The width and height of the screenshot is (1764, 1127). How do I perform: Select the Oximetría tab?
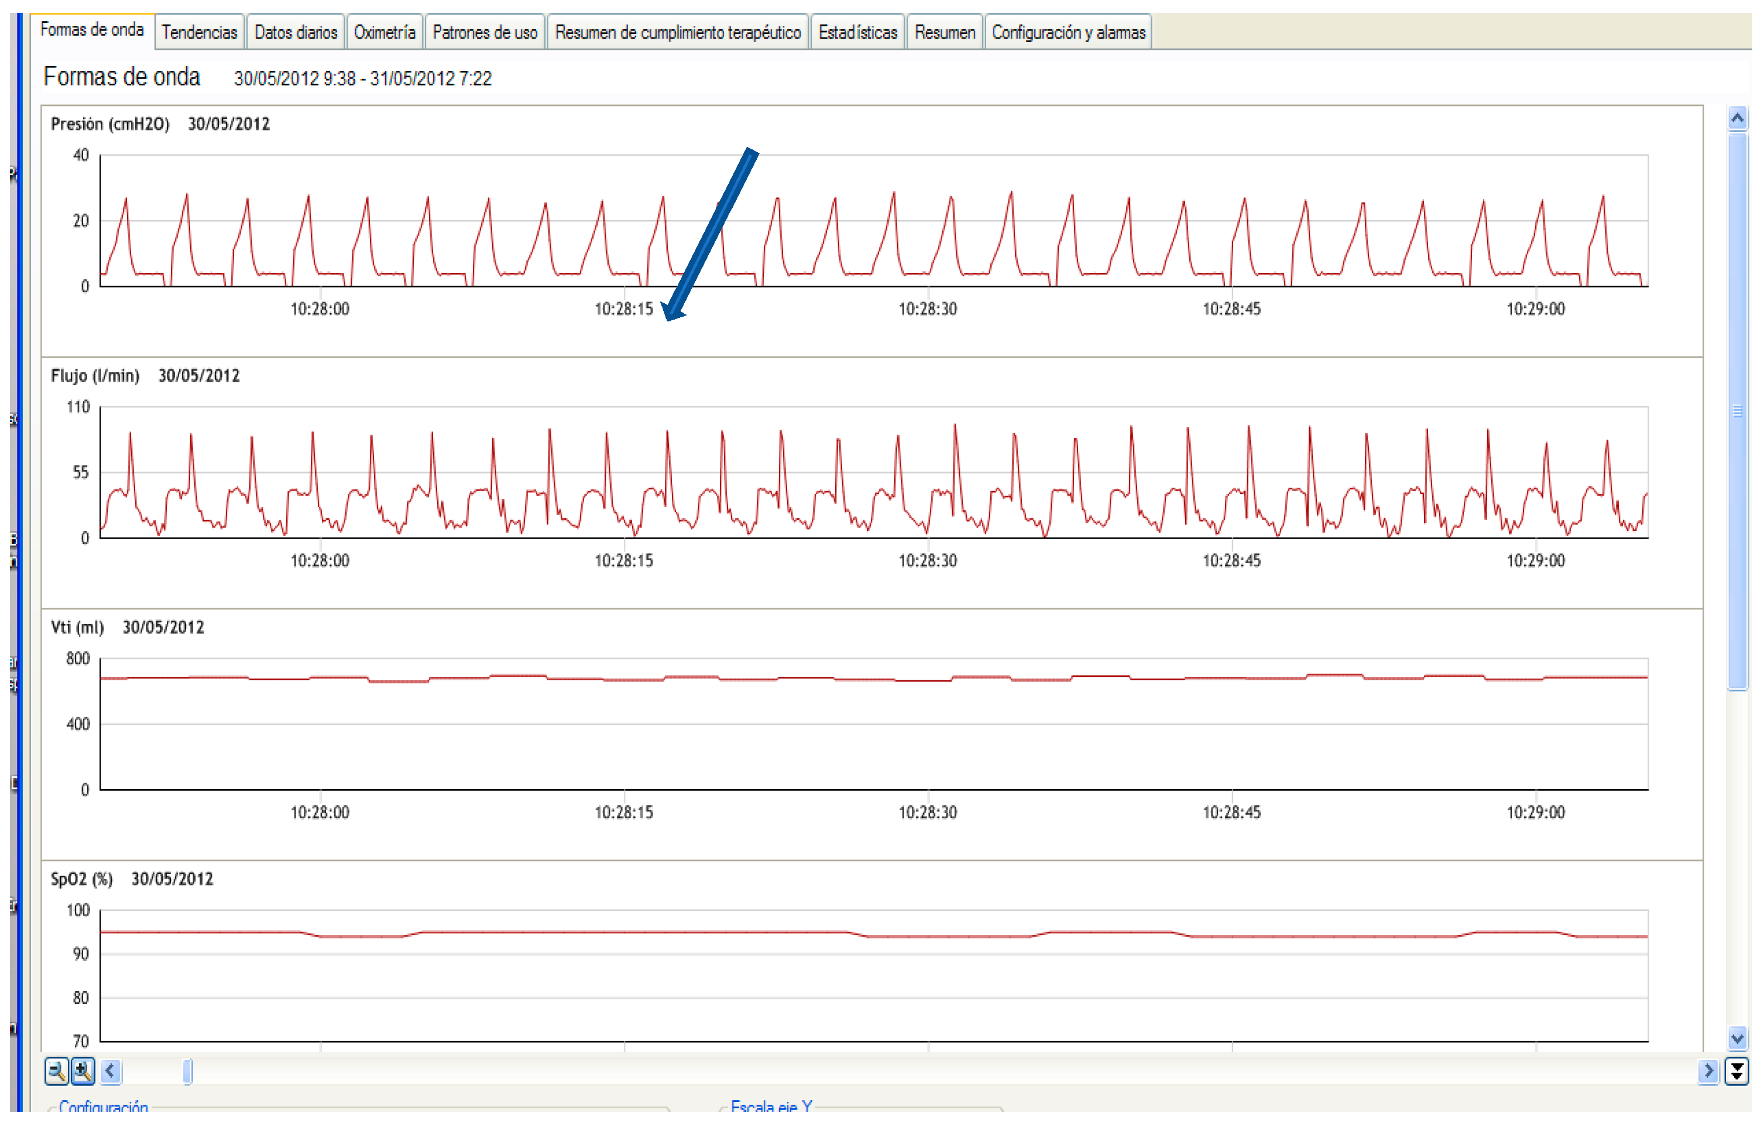pos(385,32)
